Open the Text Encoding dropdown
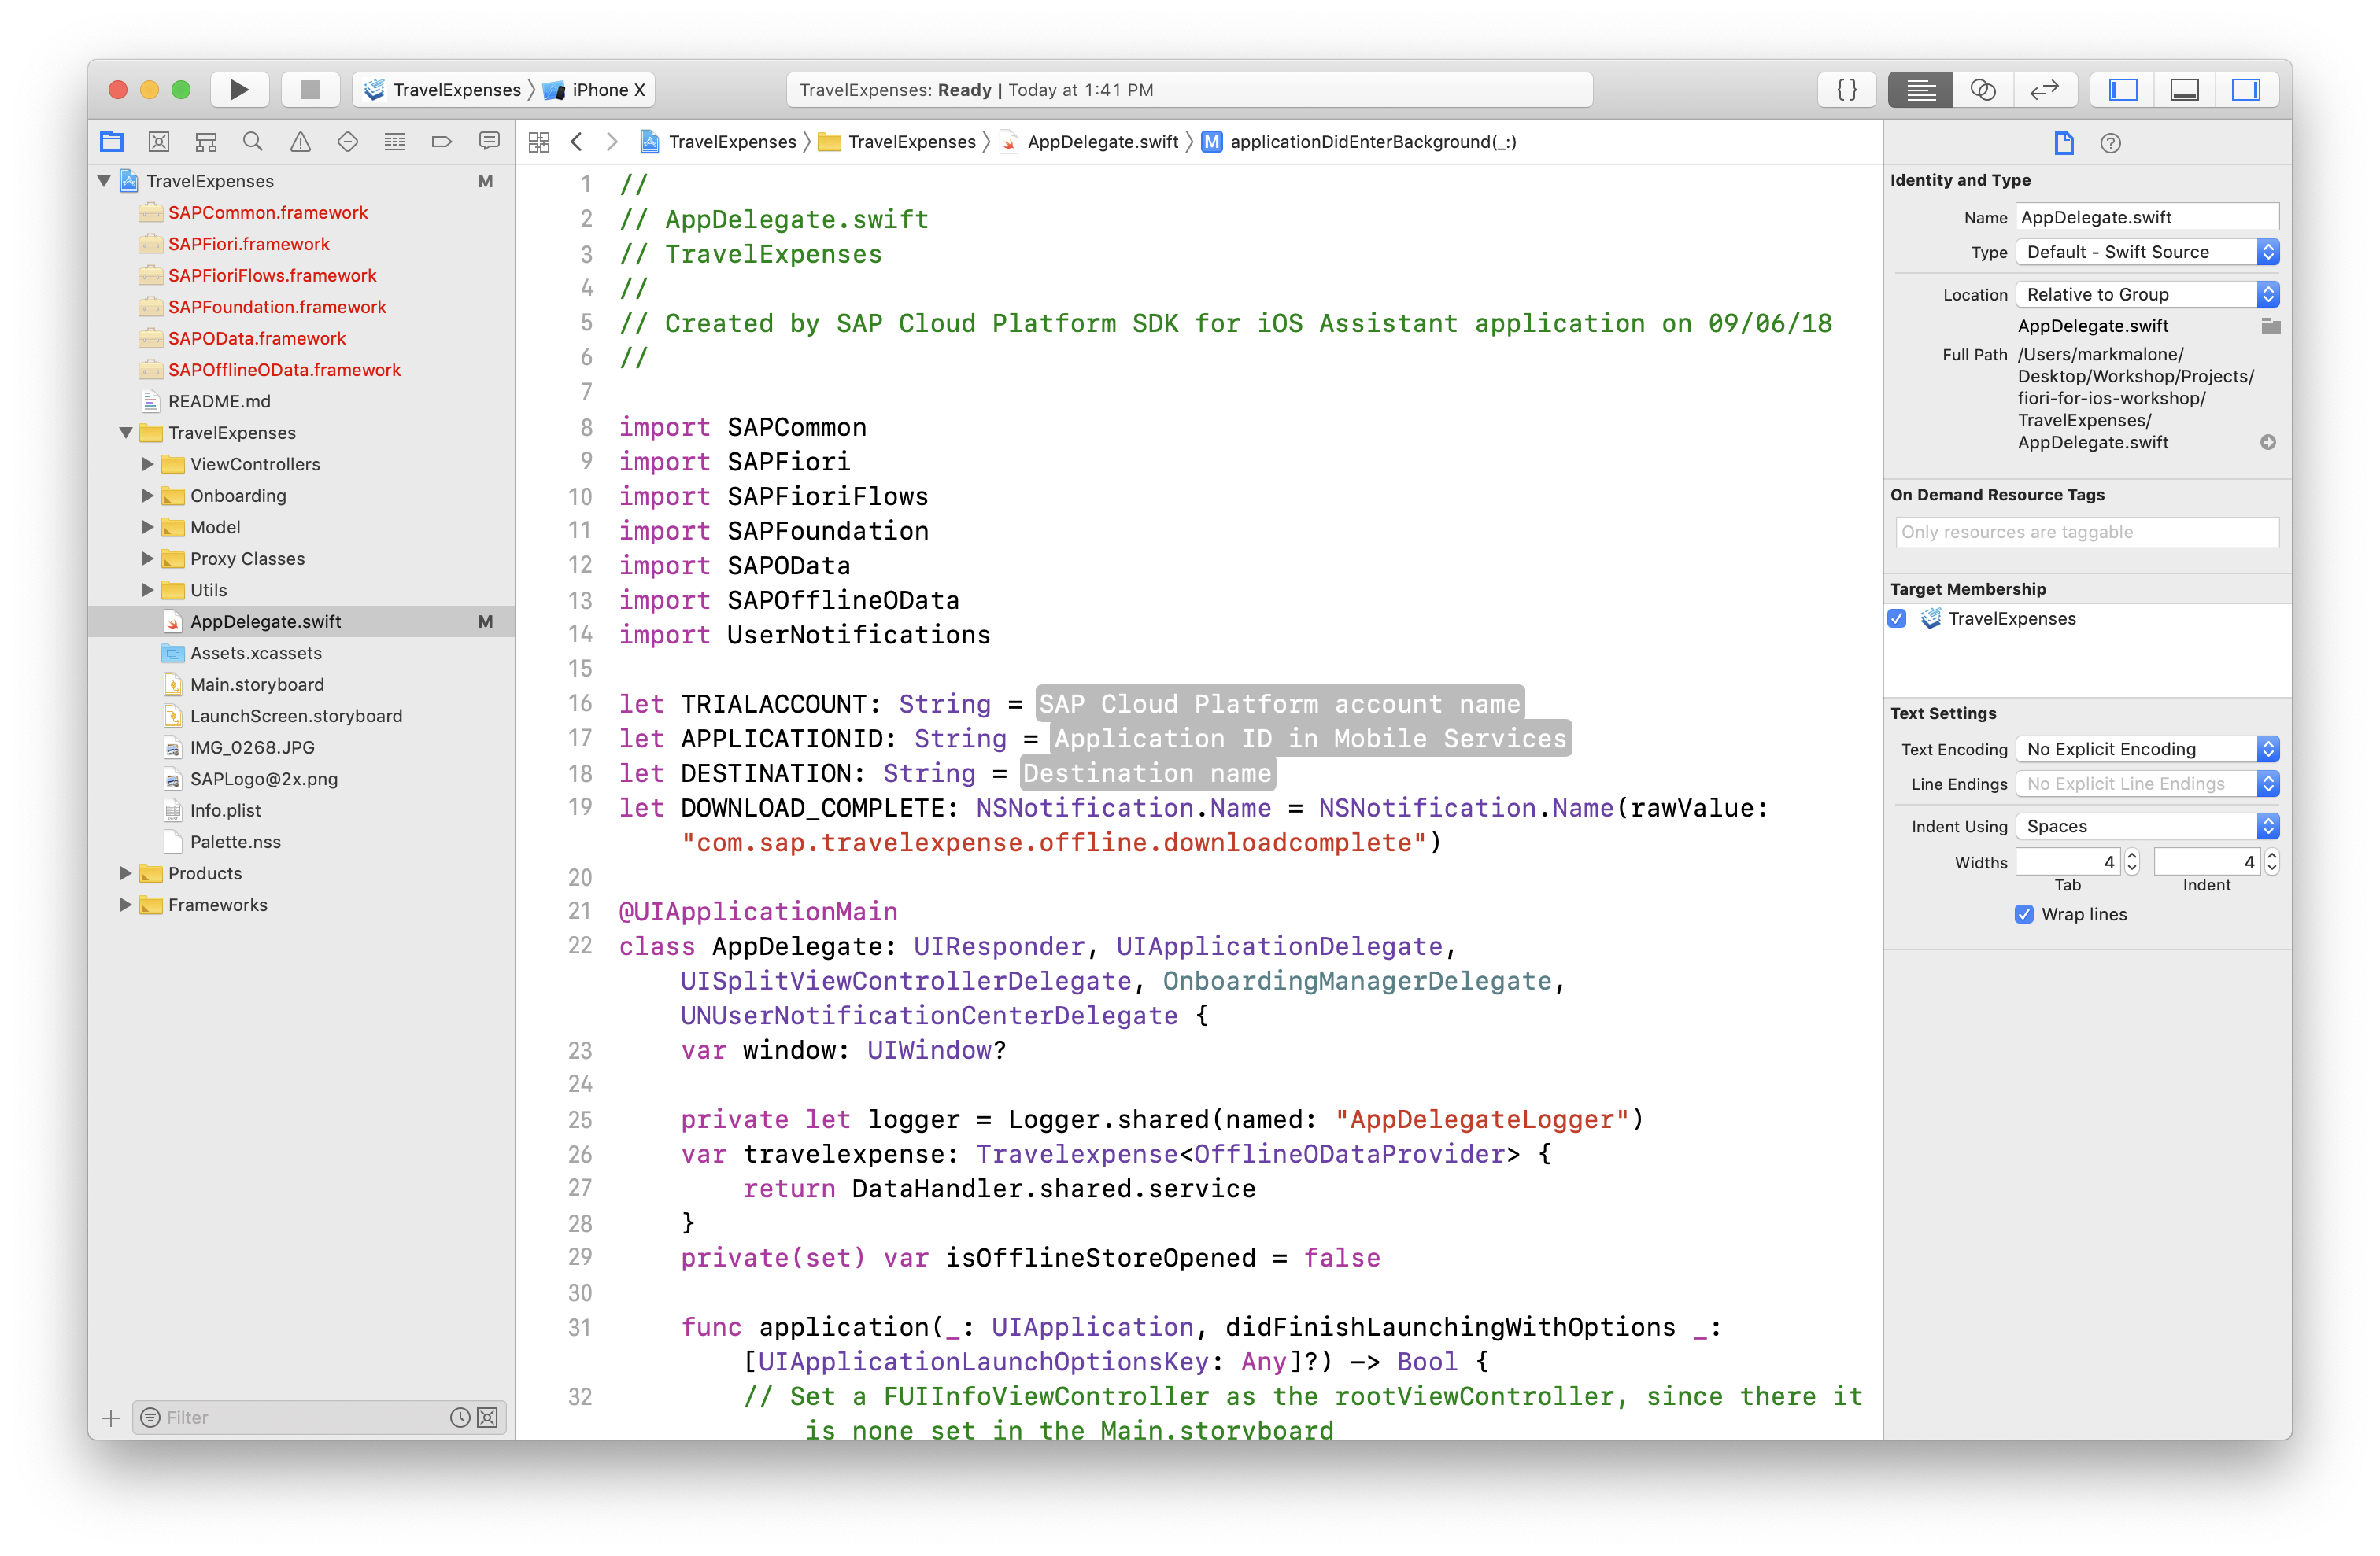Image resolution: width=2380 pixels, height=1556 pixels. (2147, 750)
